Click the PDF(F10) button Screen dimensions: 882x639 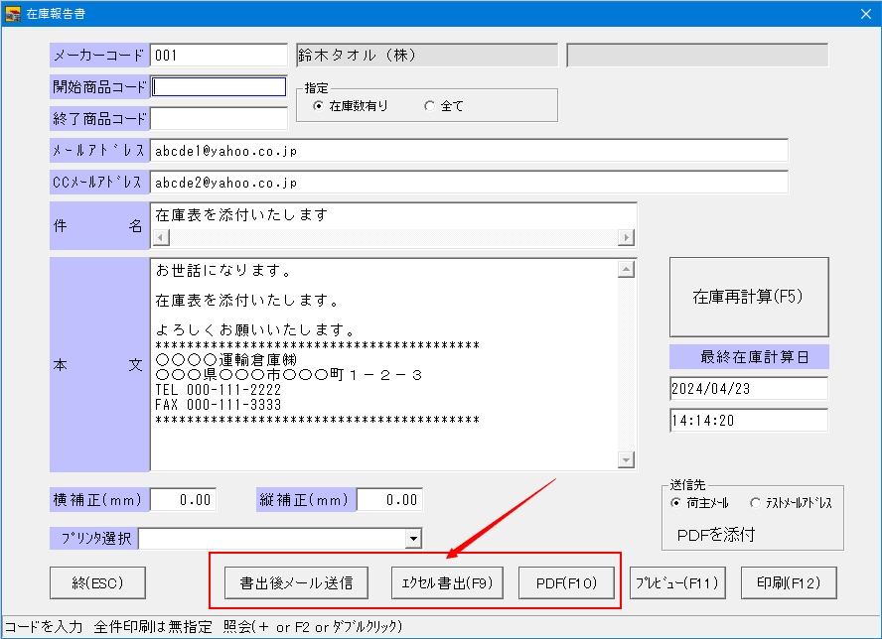[566, 581]
